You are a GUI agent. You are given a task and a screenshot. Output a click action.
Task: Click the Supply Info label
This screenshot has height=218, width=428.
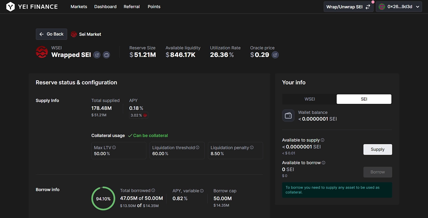tap(47, 101)
